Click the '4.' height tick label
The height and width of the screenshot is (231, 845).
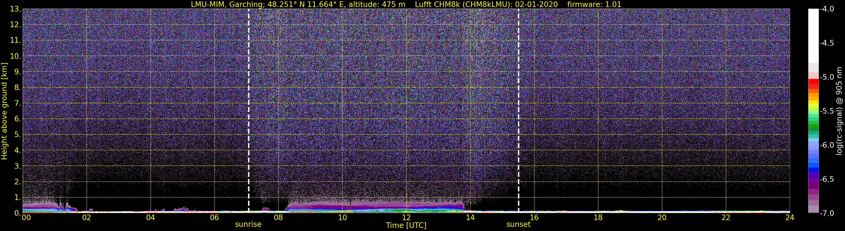[17, 150]
